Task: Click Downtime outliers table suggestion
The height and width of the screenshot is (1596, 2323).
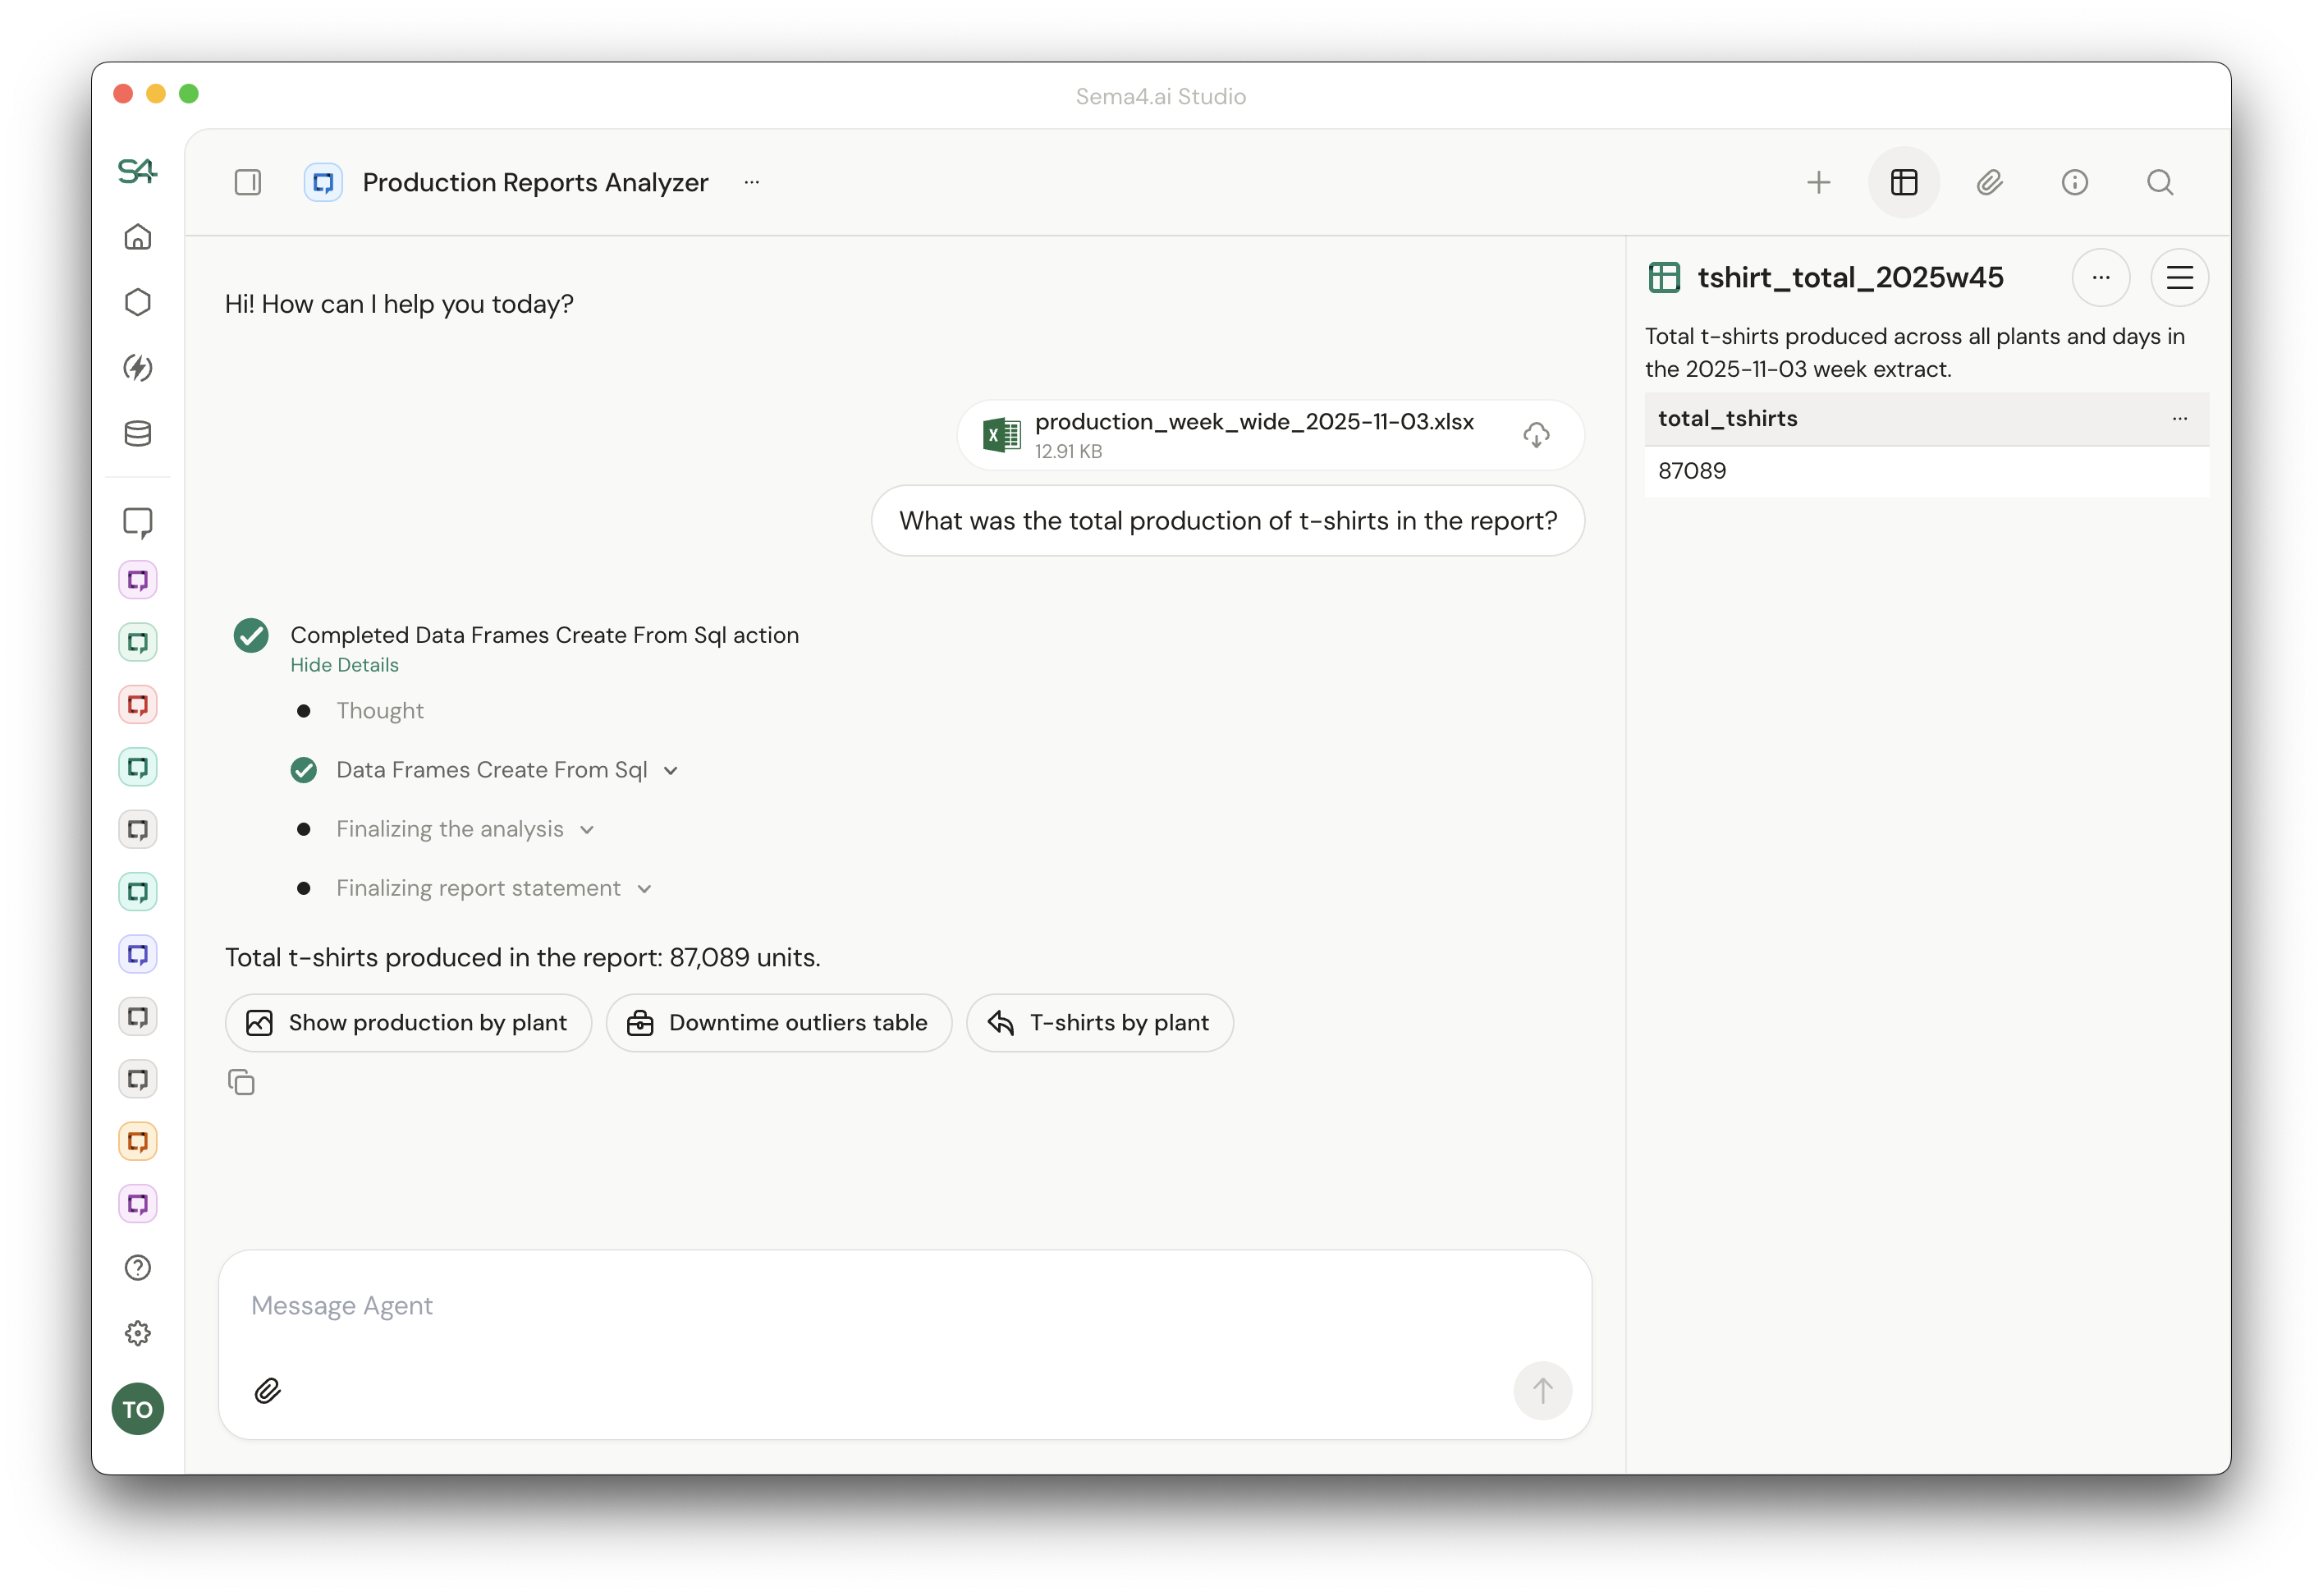Action: tap(779, 1022)
